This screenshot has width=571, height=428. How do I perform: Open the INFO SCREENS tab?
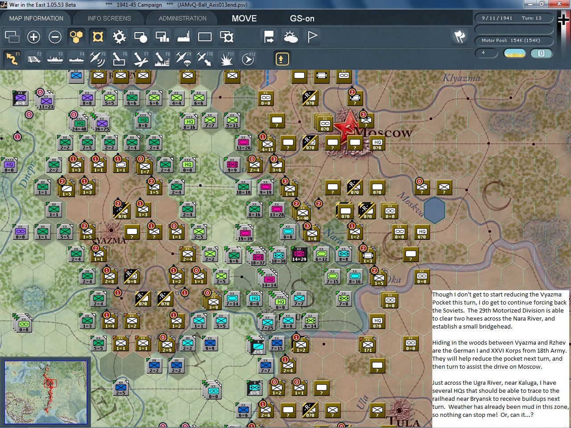pos(109,18)
